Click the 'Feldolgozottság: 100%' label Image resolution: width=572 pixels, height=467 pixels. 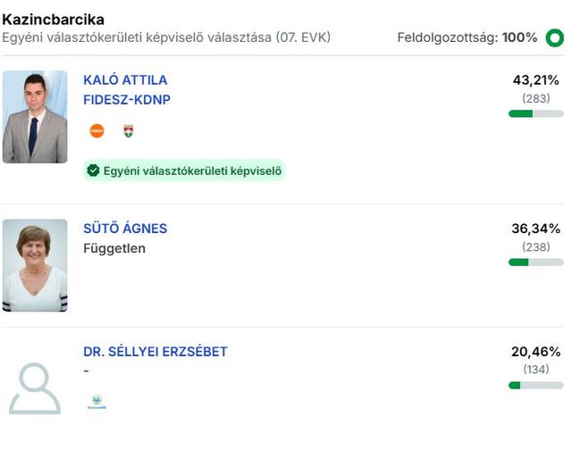[x=467, y=38]
